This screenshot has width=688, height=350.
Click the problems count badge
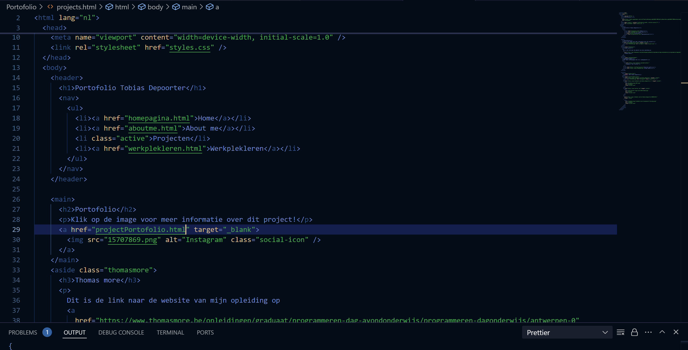(47, 332)
